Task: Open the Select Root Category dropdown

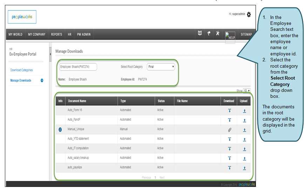Action: tap(161, 67)
